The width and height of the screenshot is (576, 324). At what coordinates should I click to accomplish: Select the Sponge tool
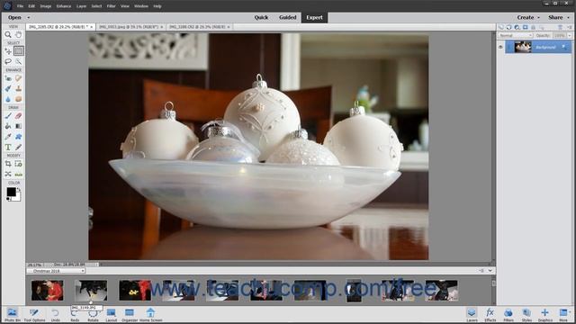click(18, 99)
